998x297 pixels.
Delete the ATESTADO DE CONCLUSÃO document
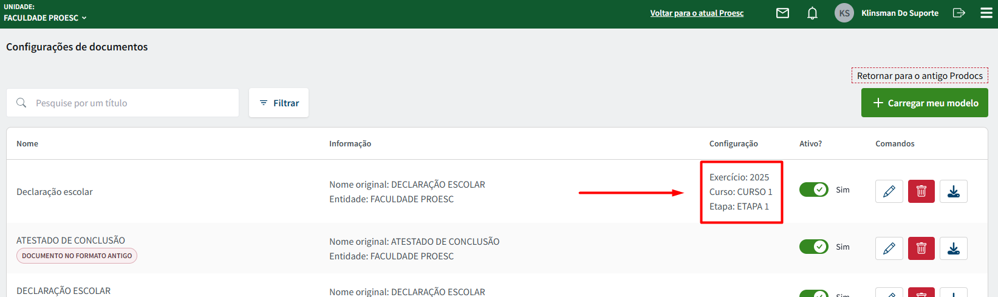[x=921, y=248]
